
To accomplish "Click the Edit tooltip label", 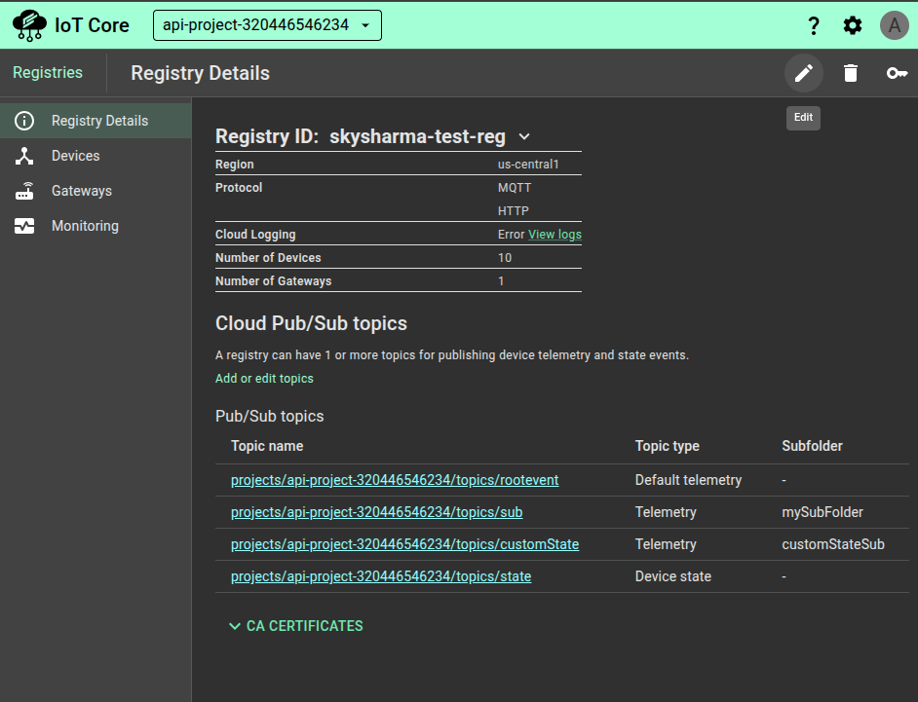I will [x=803, y=118].
